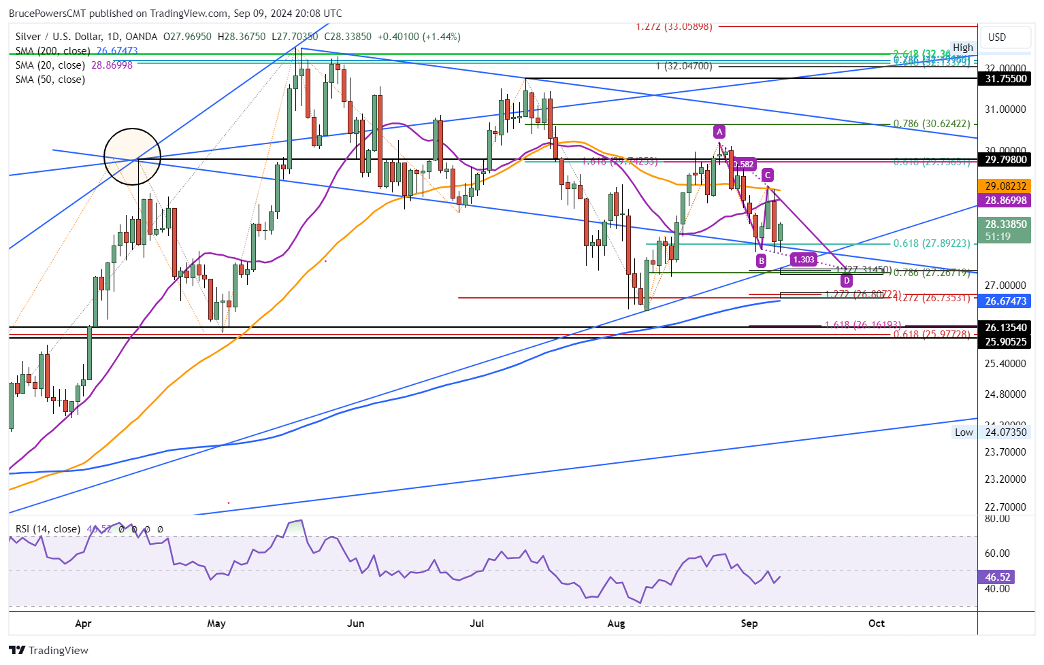Click the 1 (32.04700) Fibonacci label
This screenshot has width=1044, height=665.
[x=684, y=66]
